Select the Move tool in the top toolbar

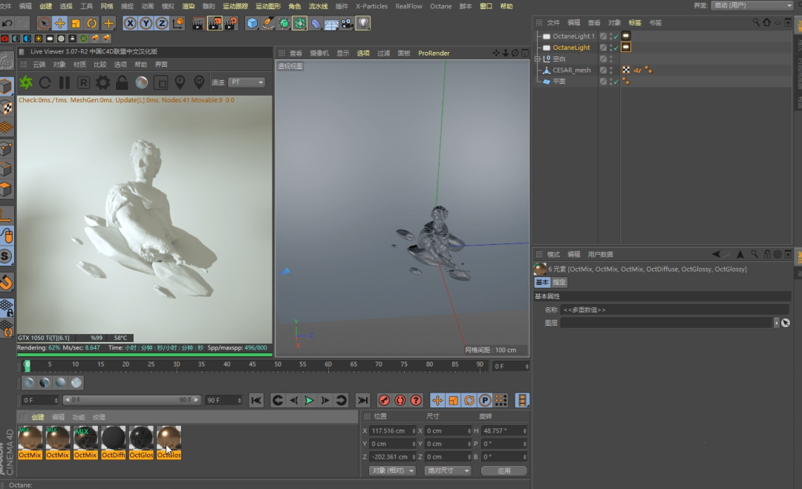point(60,23)
